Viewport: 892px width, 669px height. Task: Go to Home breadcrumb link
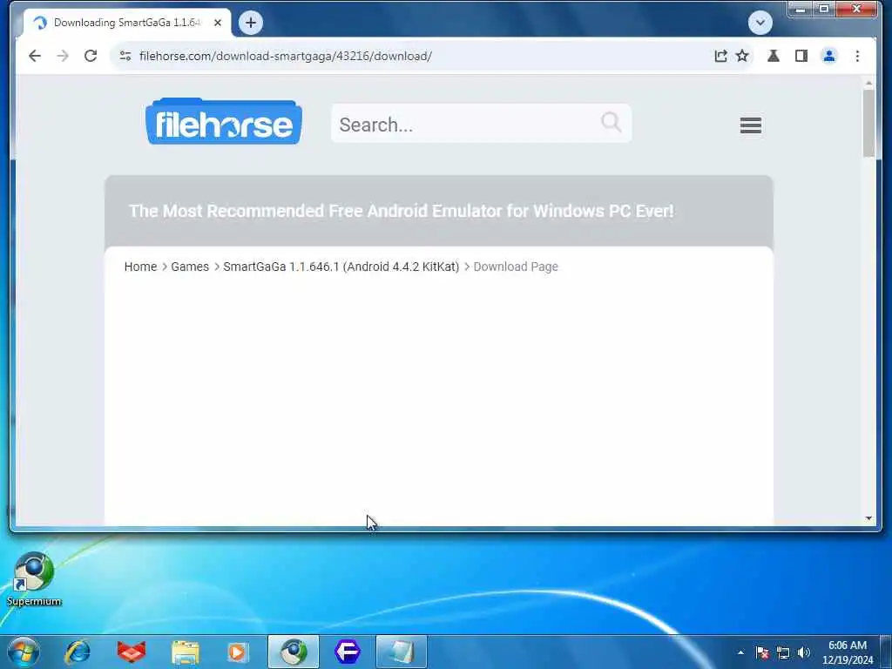(x=140, y=267)
